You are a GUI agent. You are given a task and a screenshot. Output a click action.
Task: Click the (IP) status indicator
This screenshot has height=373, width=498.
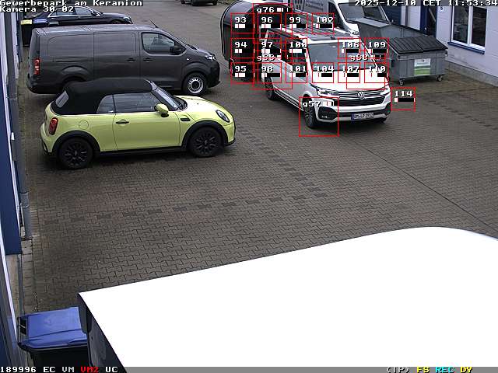(398, 369)
